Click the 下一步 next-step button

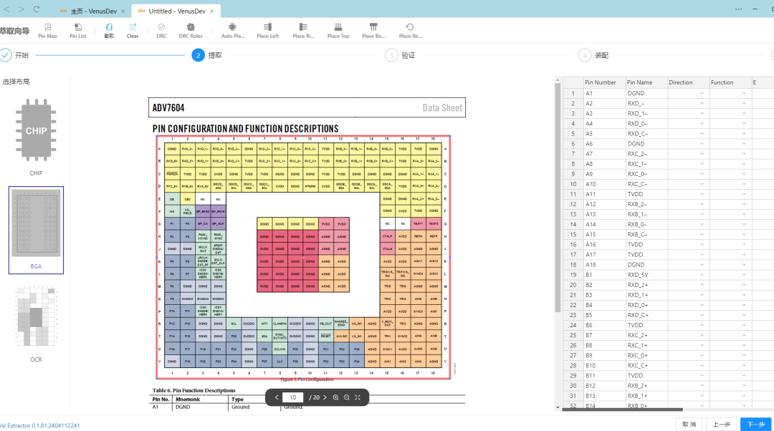[x=756, y=424]
